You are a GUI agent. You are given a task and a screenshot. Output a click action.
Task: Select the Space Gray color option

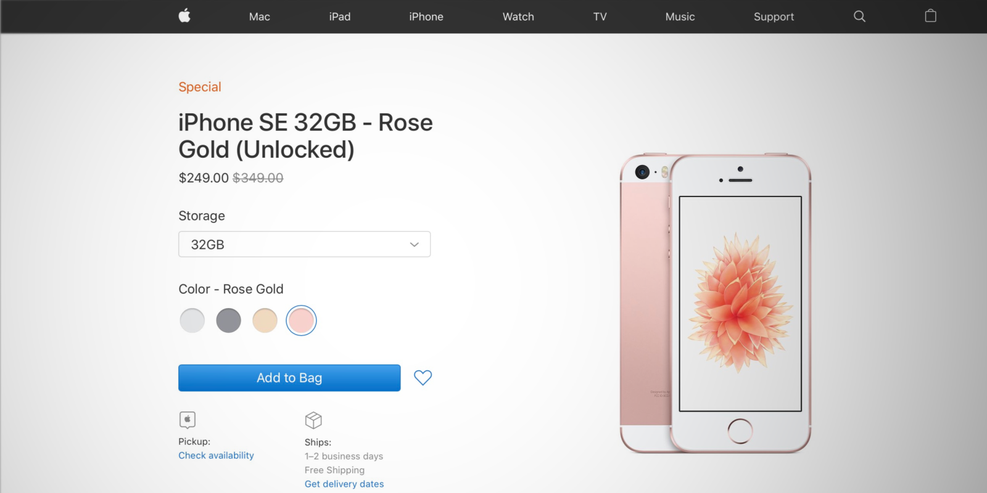tap(229, 320)
